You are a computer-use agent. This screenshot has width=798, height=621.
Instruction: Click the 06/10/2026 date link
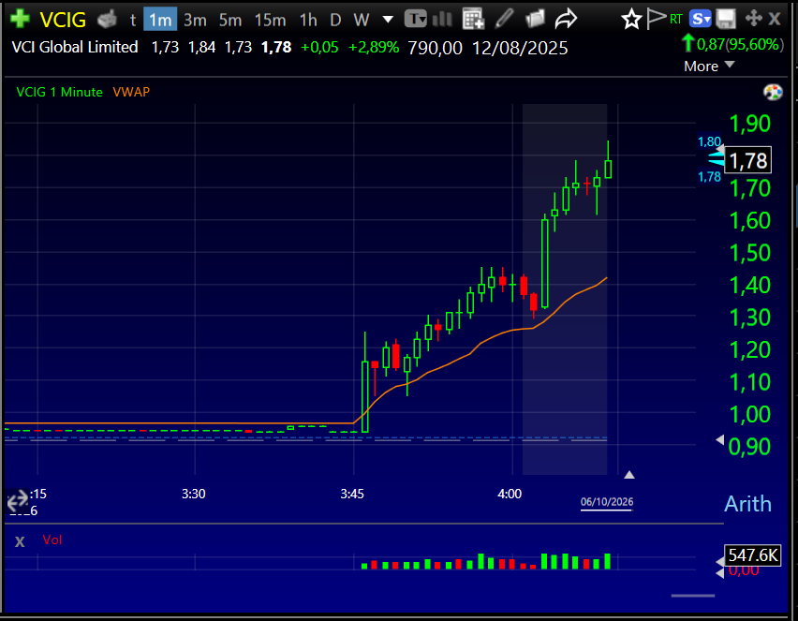[607, 502]
